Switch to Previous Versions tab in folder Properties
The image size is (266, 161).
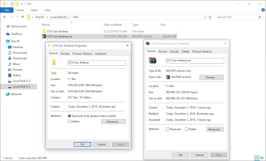click(x=82, y=53)
